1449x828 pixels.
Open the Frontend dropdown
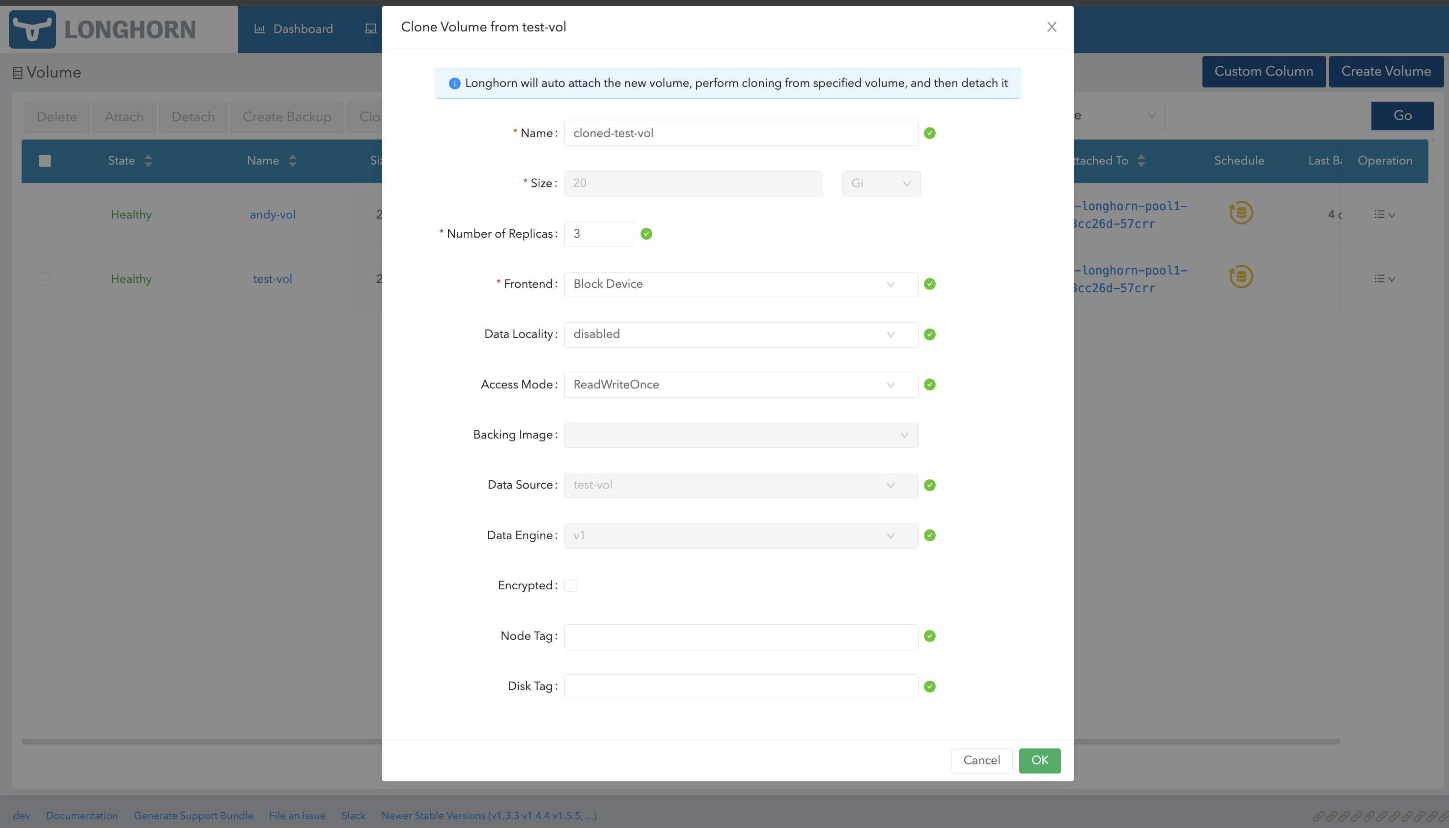[x=740, y=284]
